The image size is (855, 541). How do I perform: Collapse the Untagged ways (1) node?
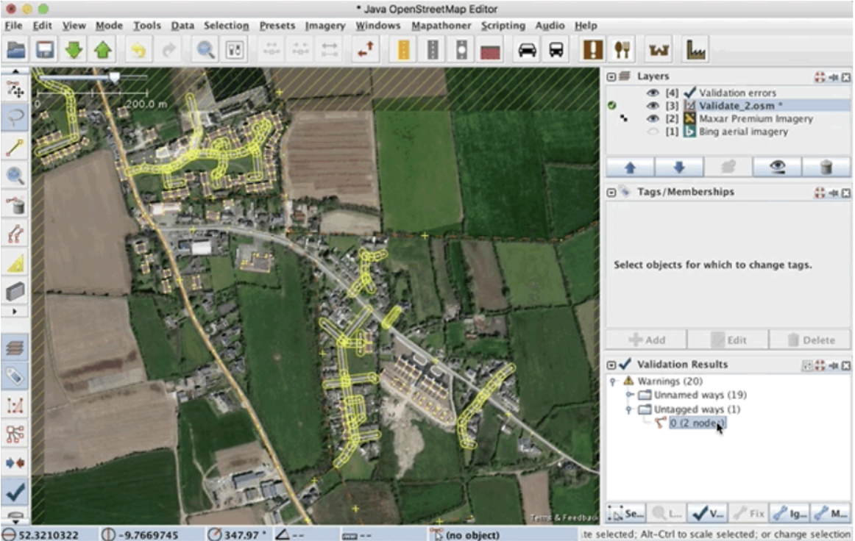[629, 409]
